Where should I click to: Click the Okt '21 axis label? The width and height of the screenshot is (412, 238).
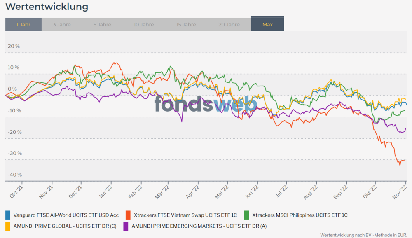[16, 191]
